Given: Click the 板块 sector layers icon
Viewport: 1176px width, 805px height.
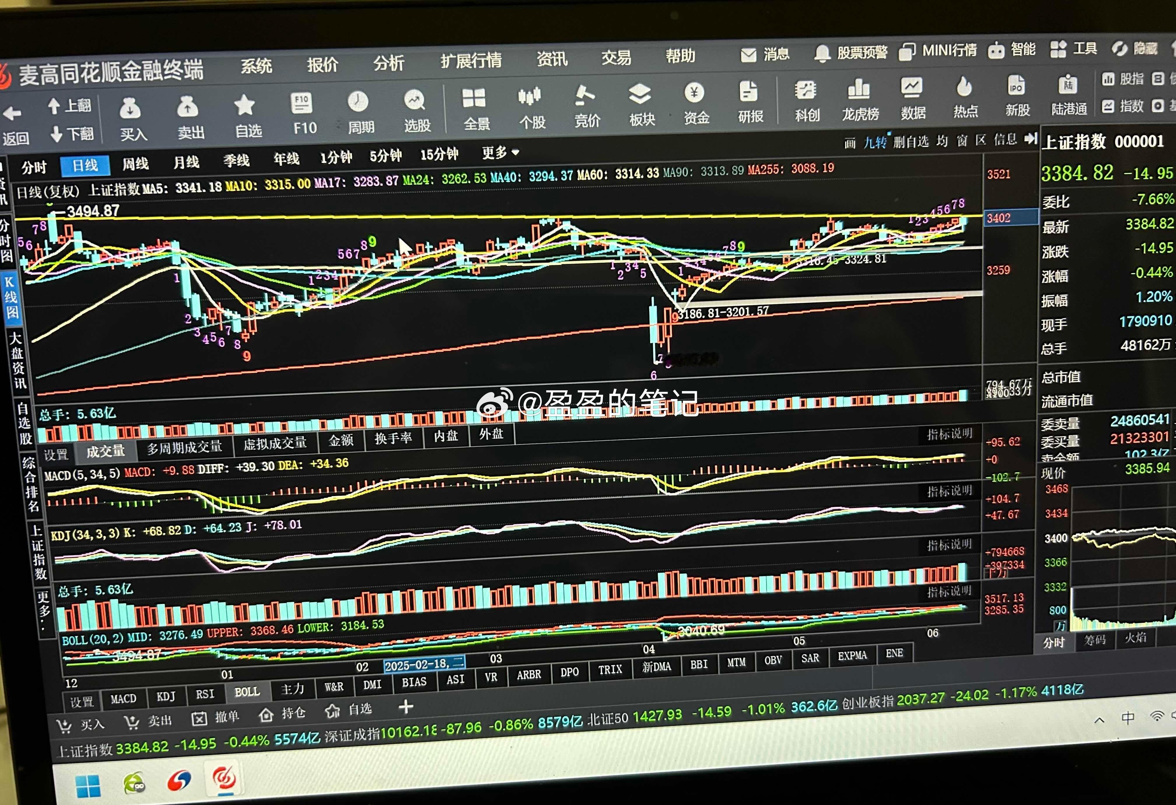Looking at the screenshot, I should tap(640, 94).
